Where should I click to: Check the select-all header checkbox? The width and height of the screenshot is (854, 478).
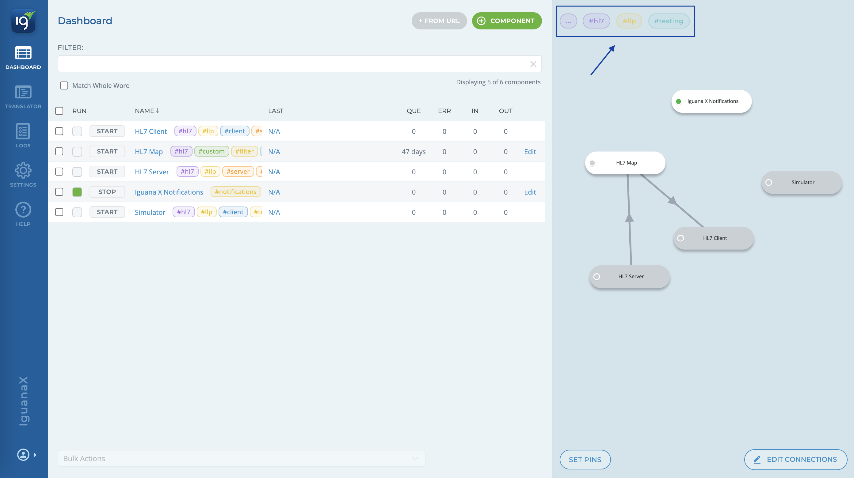(59, 111)
